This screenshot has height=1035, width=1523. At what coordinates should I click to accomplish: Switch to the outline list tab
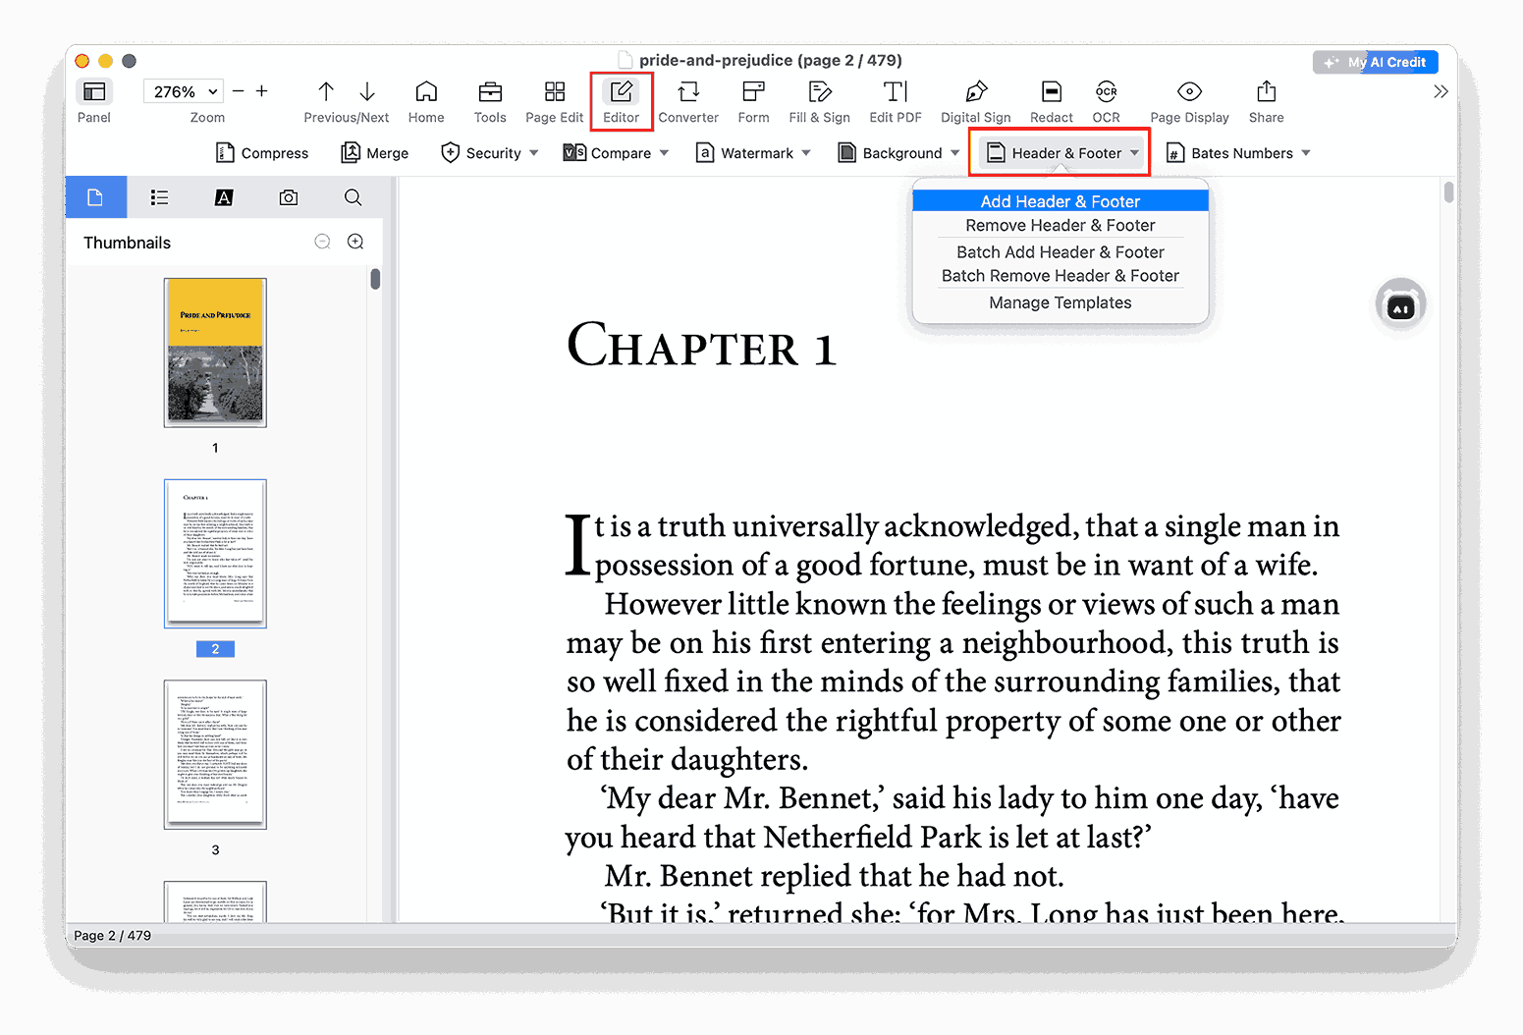[x=159, y=197]
